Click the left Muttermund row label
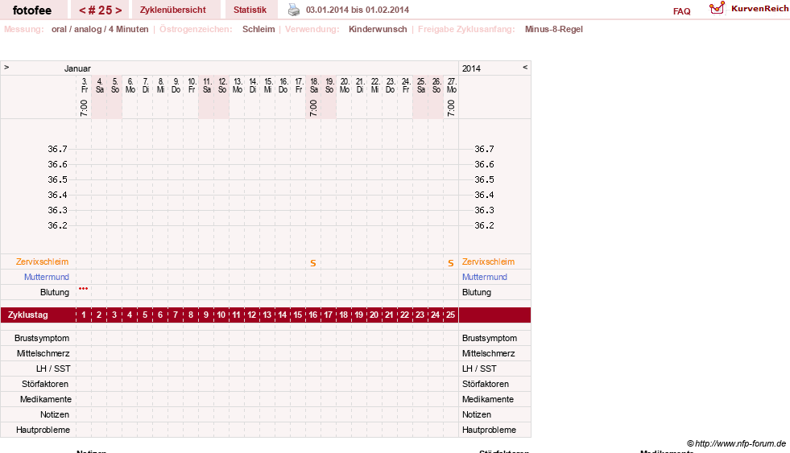790x453 pixels. coord(47,277)
